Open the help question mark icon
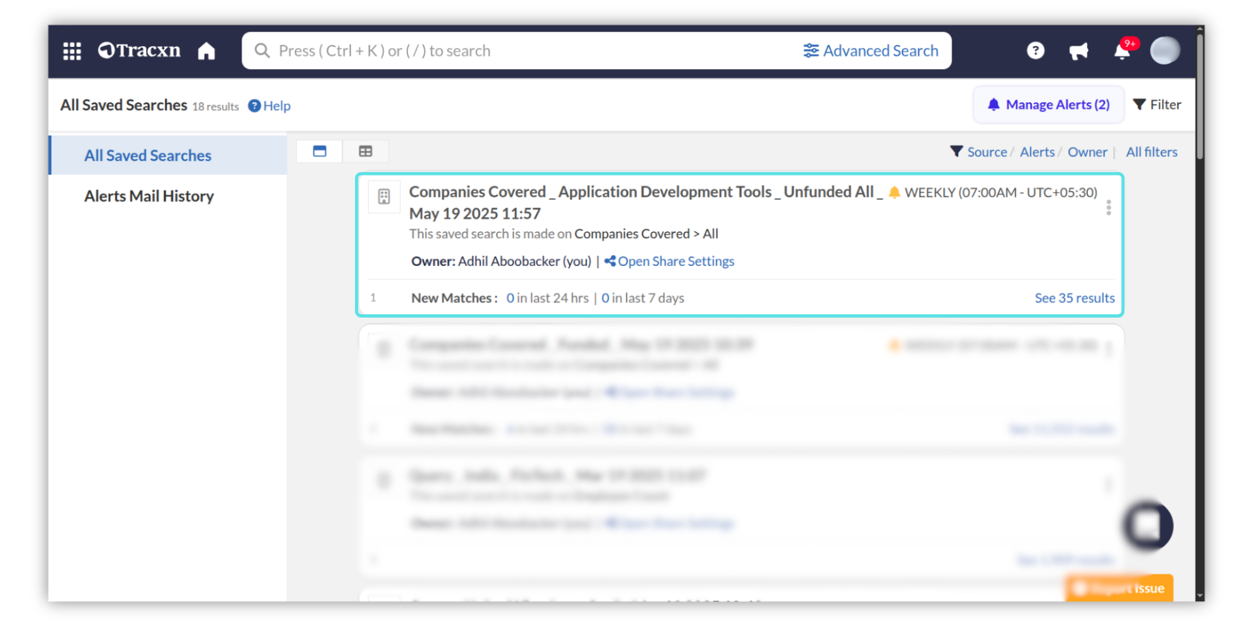1253x626 pixels. point(1035,51)
